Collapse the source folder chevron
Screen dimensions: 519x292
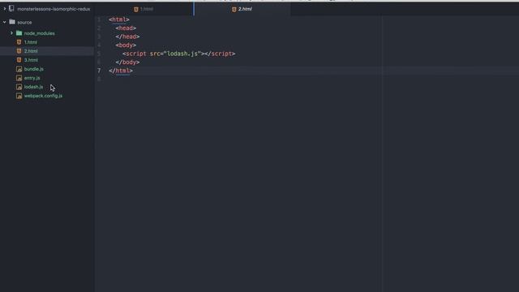[x=5, y=22]
